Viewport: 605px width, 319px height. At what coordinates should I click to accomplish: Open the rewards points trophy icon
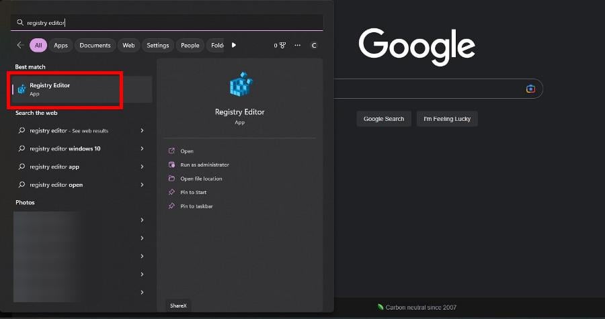pyautogui.click(x=282, y=46)
